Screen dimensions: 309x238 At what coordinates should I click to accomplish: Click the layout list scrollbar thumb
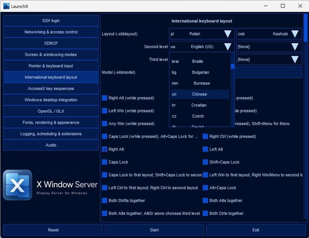(232, 67)
